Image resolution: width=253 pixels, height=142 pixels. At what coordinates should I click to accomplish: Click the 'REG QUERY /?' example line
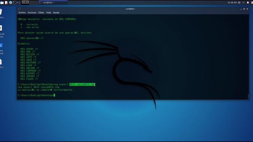tap(29, 49)
